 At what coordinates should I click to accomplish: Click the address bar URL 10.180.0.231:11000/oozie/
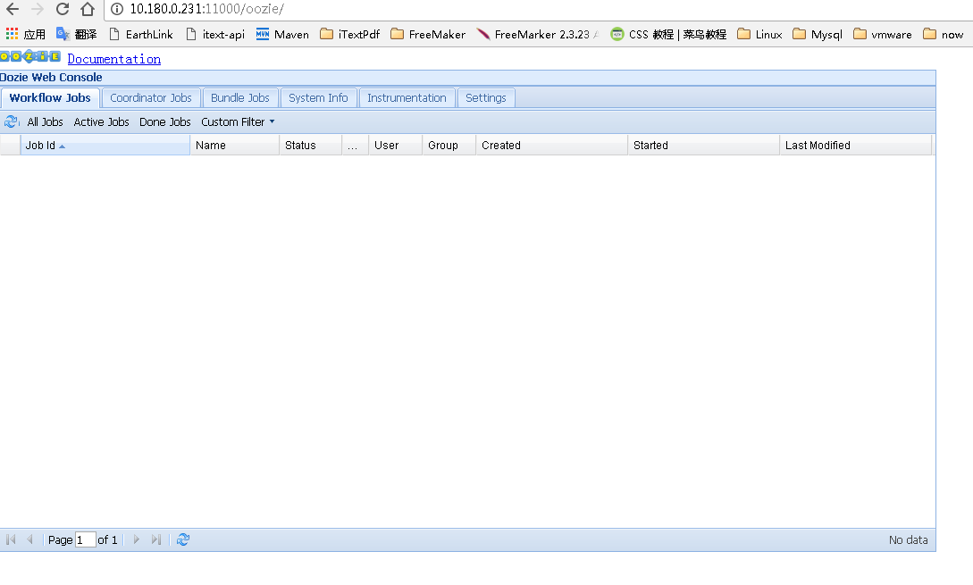pos(206,9)
